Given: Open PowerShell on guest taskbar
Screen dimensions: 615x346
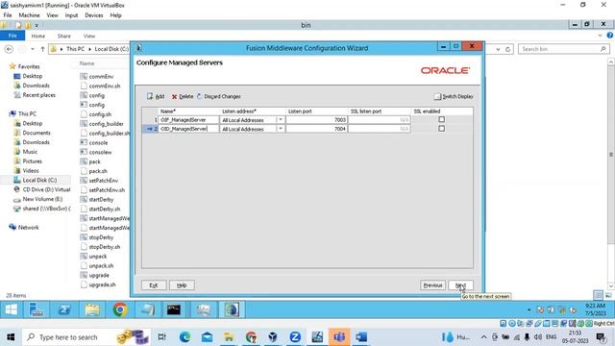Looking at the screenshot, I should click(x=64, y=309).
